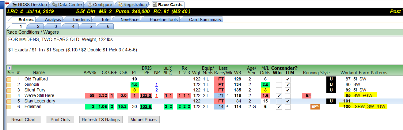Click blue NP link in Silent Fury row
Viewport: 403px width, 130px height.
coord(157,90)
